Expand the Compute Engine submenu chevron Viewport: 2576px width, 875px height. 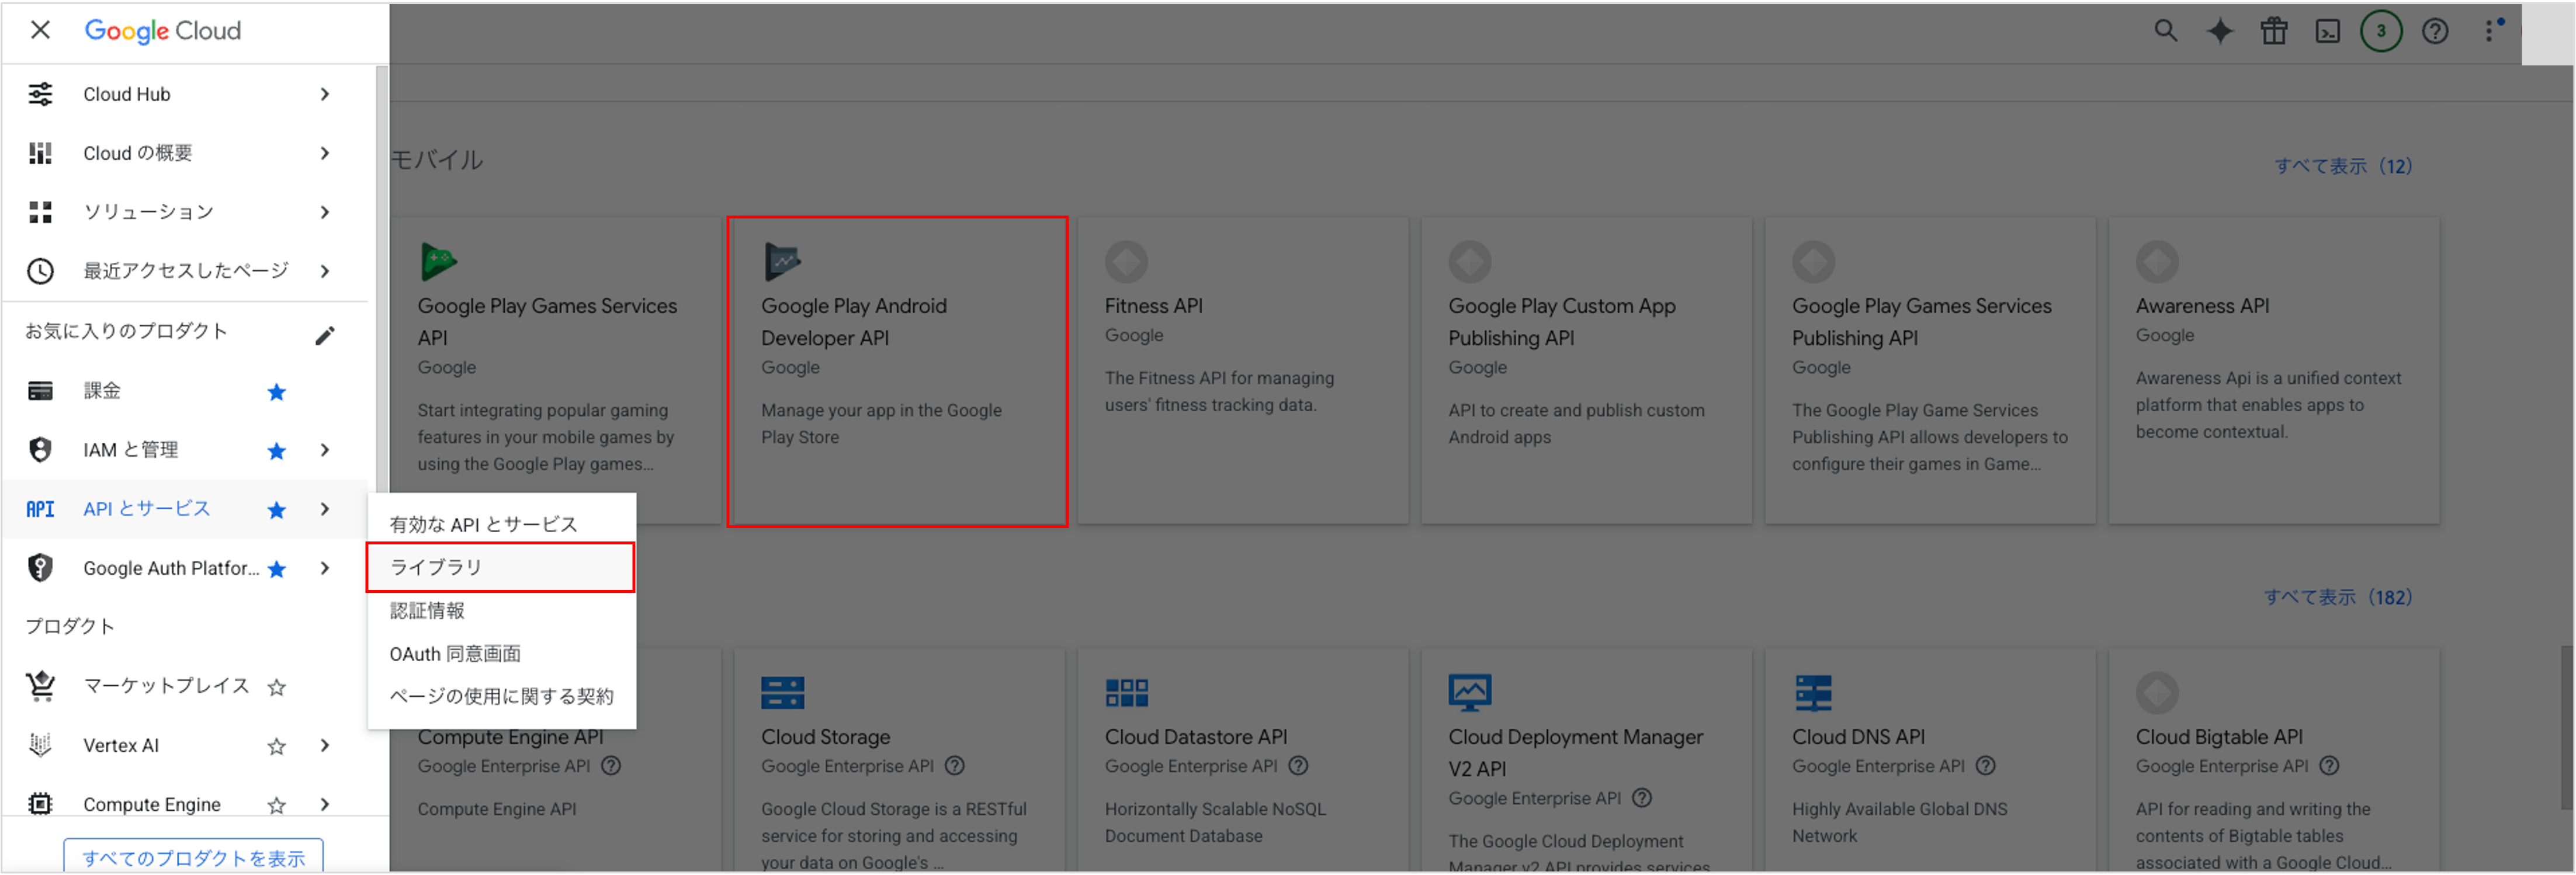point(325,804)
